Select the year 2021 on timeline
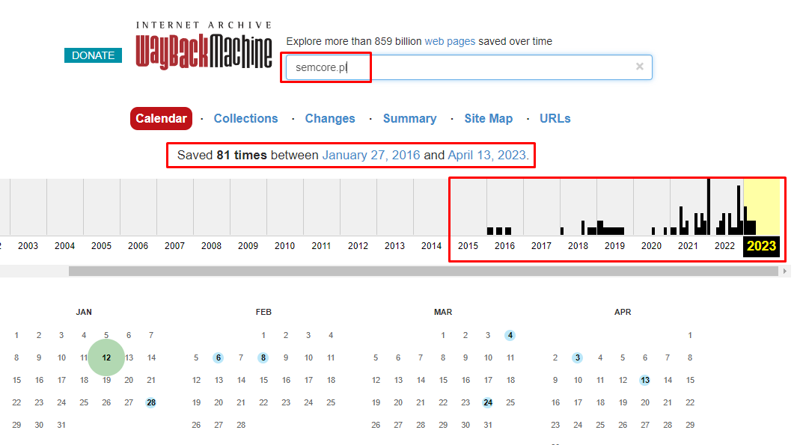 click(688, 246)
